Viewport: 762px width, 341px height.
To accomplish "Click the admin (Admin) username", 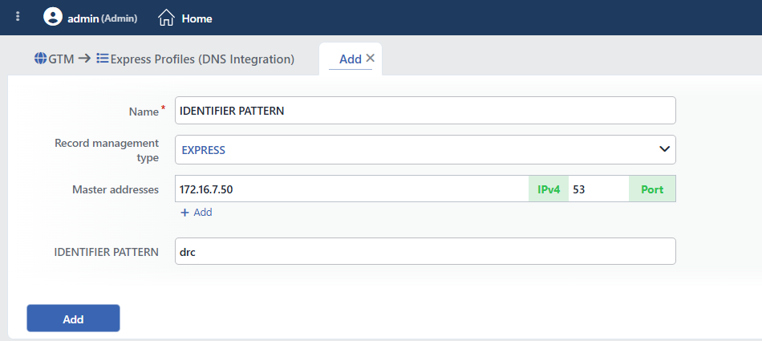I will (x=103, y=18).
